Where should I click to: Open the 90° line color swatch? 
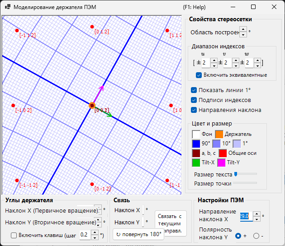pyautogui.click(x=196, y=144)
